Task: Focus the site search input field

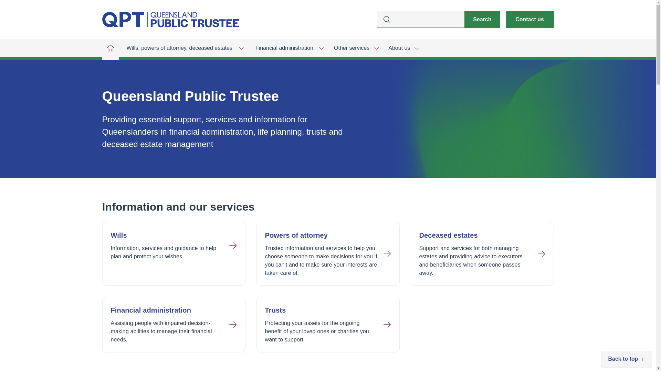Action: pos(420,20)
